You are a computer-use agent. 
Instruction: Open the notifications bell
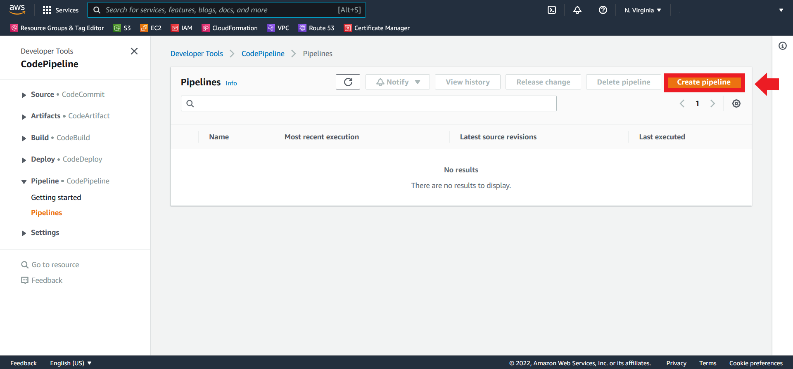point(577,10)
